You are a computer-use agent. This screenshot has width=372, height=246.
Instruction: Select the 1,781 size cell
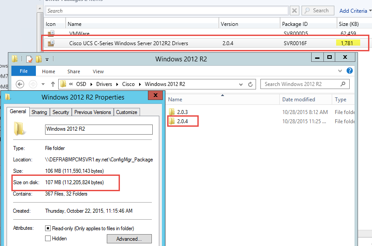[347, 43]
